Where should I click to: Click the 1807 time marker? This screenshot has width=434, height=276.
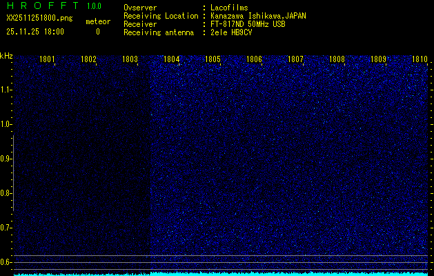pyautogui.click(x=295, y=60)
